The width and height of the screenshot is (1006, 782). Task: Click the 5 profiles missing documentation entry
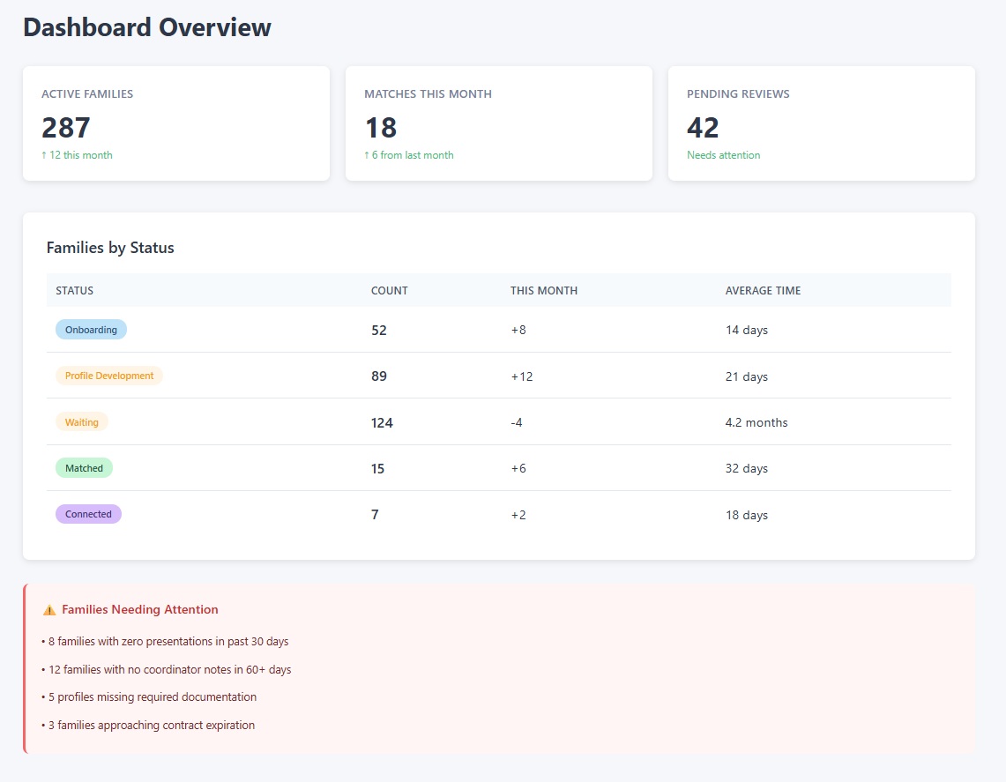pos(147,696)
